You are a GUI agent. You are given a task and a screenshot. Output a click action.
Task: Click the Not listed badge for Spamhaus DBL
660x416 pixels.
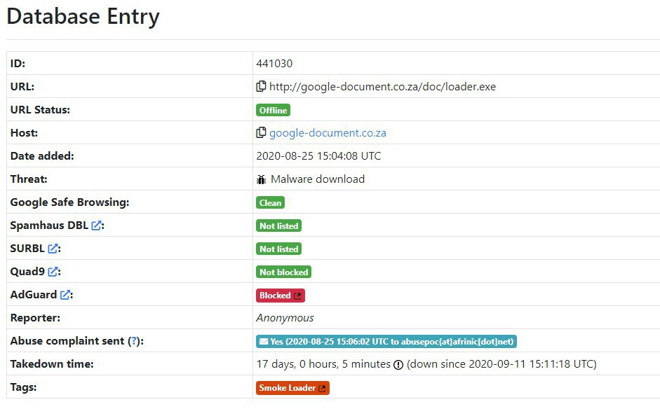point(278,226)
